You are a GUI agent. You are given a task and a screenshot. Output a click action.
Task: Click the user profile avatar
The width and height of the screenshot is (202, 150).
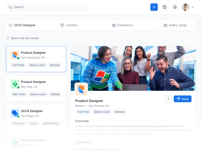pyautogui.click(x=185, y=7)
